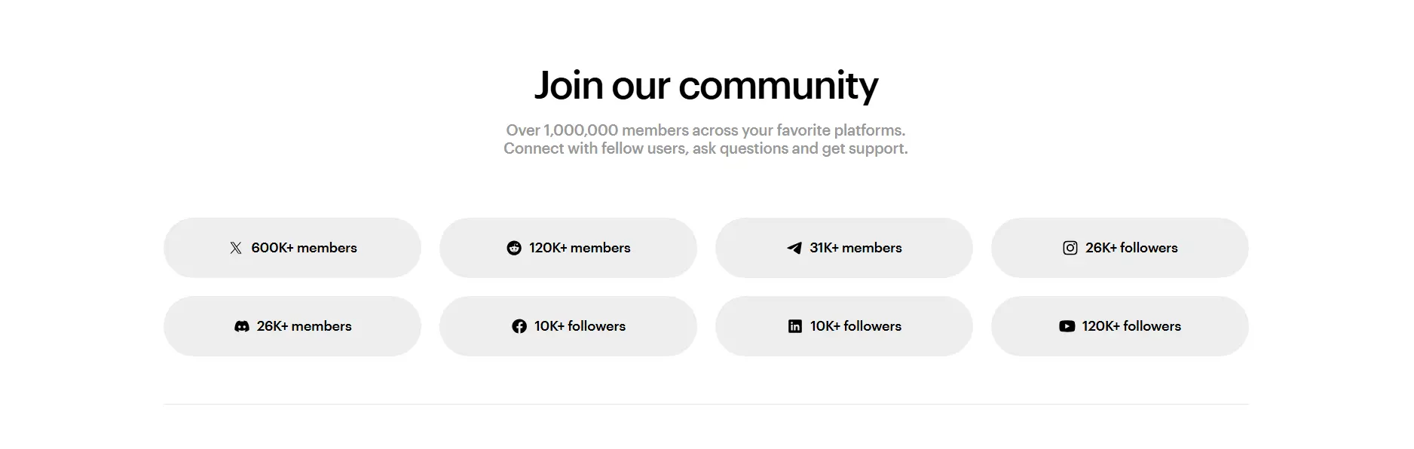Select the Reddit 120K+ members text
This screenshot has width=1414, height=449.
580,248
